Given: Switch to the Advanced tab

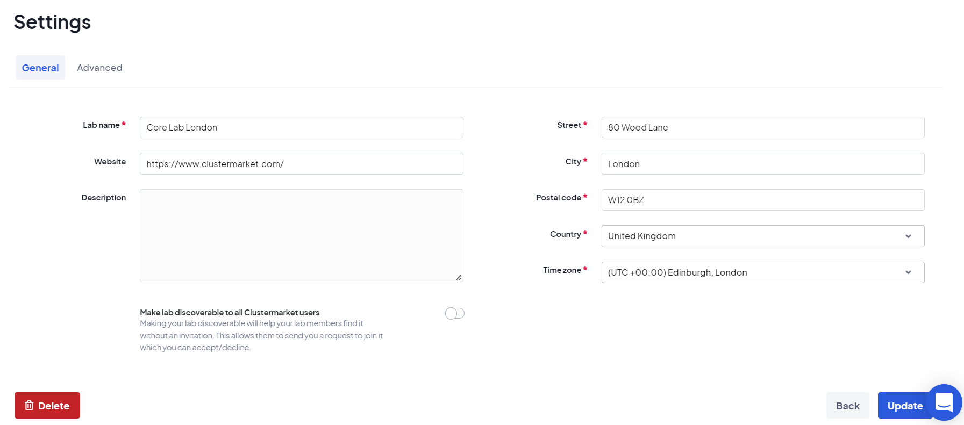Looking at the screenshot, I should (x=99, y=68).
